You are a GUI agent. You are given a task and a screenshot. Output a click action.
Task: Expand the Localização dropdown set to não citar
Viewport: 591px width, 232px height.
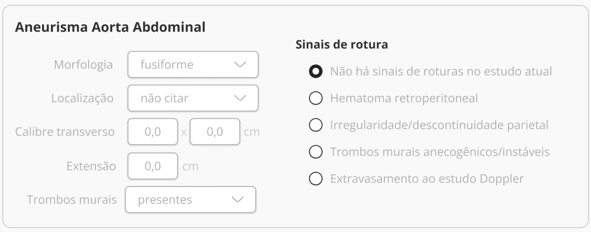coord(193,98)
